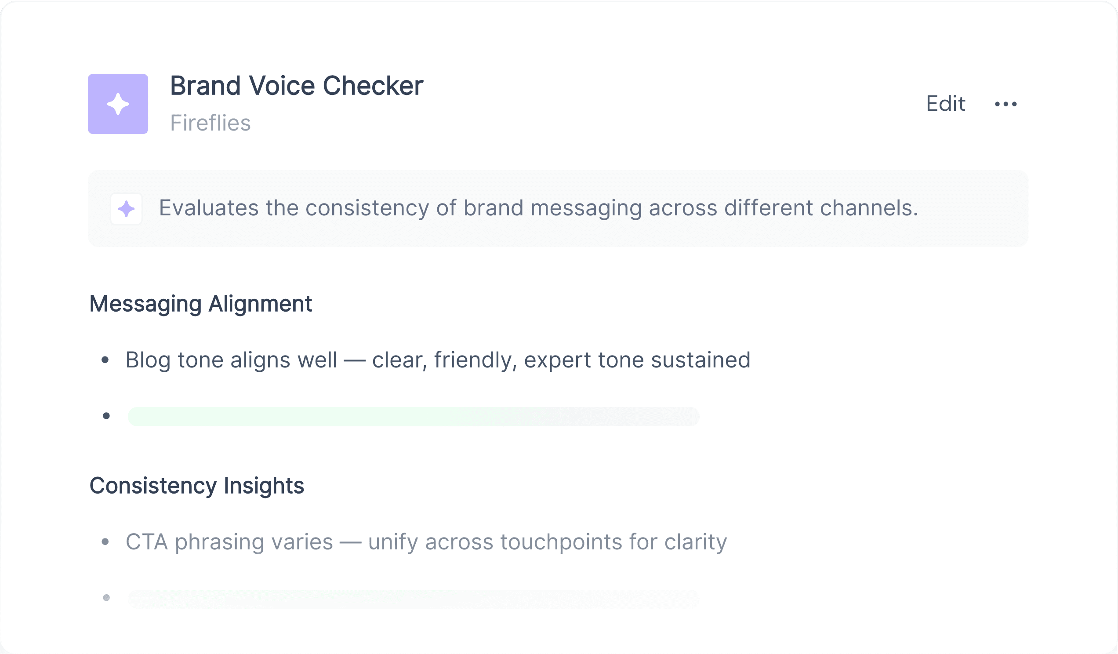The image size is (1118, 654).
Task: Click the phrase unify across touchpoints
Action: pyautogui.click(x=495, y=542)
